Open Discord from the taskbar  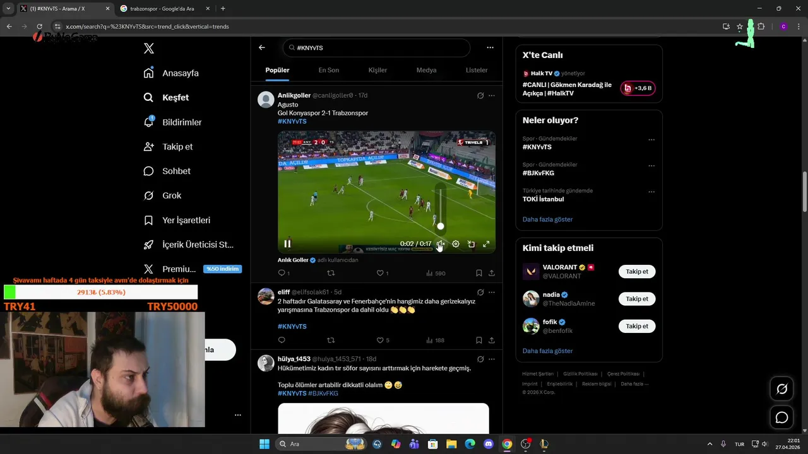pyautogui.click(x=488, y=444)
